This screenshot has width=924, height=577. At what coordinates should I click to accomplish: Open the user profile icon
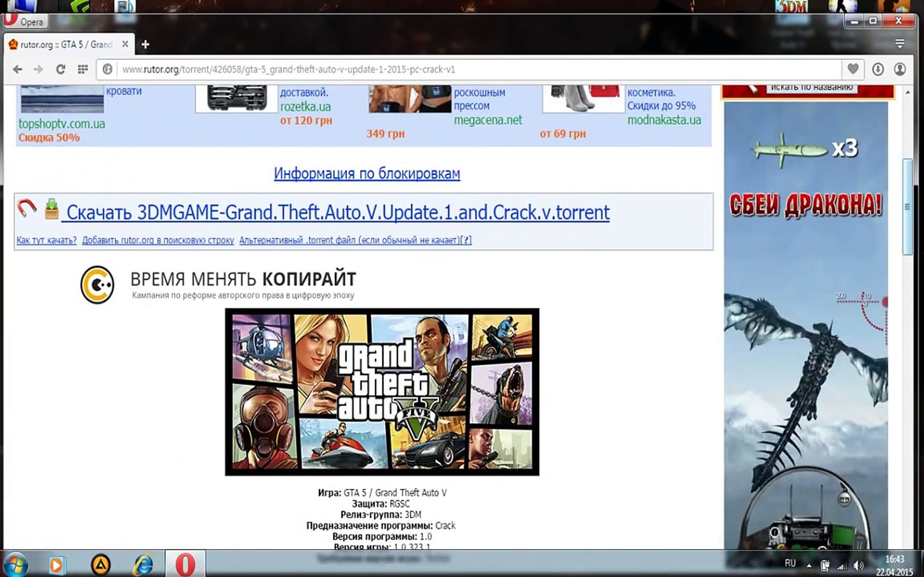tap(900, 69)
